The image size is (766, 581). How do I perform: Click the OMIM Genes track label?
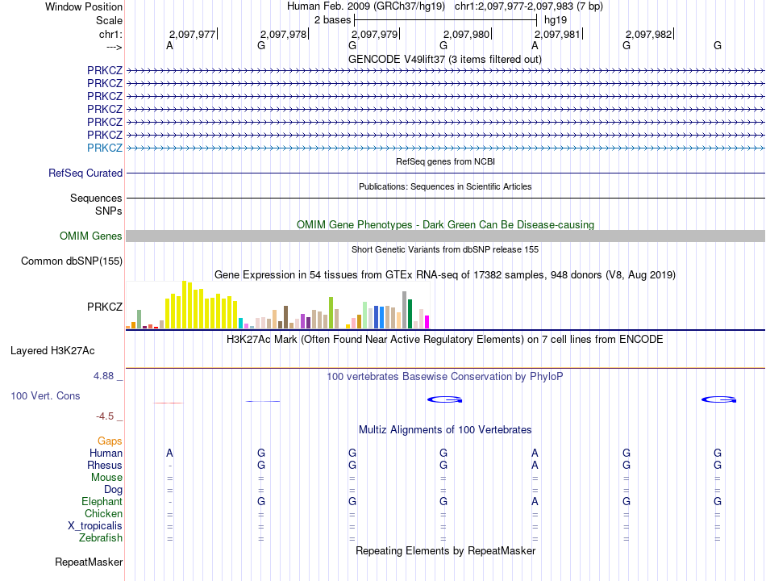(90, 236)
